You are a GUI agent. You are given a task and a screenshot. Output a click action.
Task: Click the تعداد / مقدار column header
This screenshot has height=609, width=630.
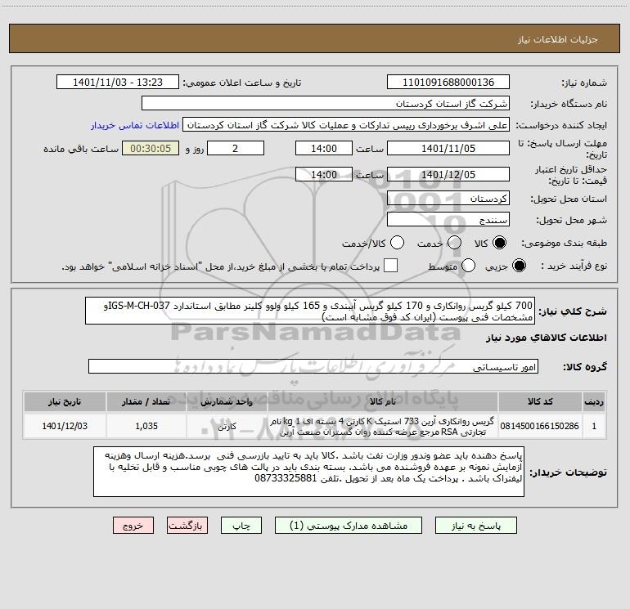(x=146, y=401)
